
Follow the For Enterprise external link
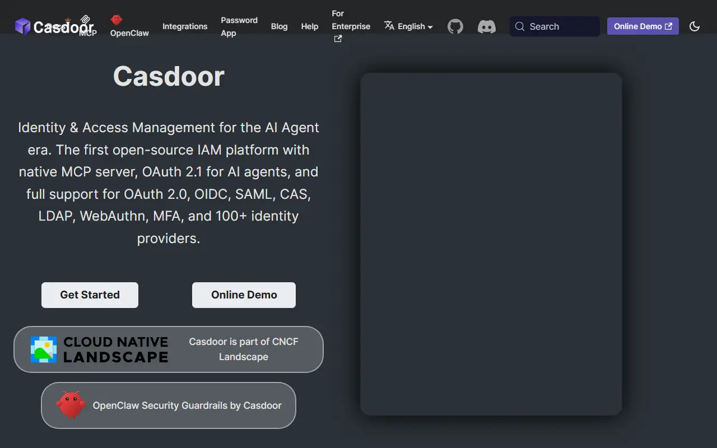(x=351, y=26)
